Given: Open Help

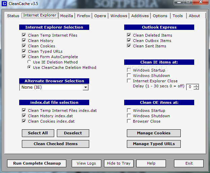Looking at the screenshot, I should (x=151, y=163).
